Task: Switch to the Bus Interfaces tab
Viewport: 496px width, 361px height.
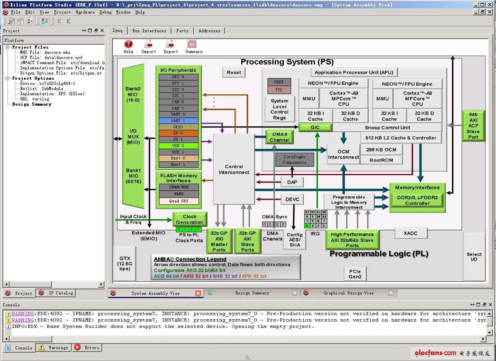Action: click(149, 31)
